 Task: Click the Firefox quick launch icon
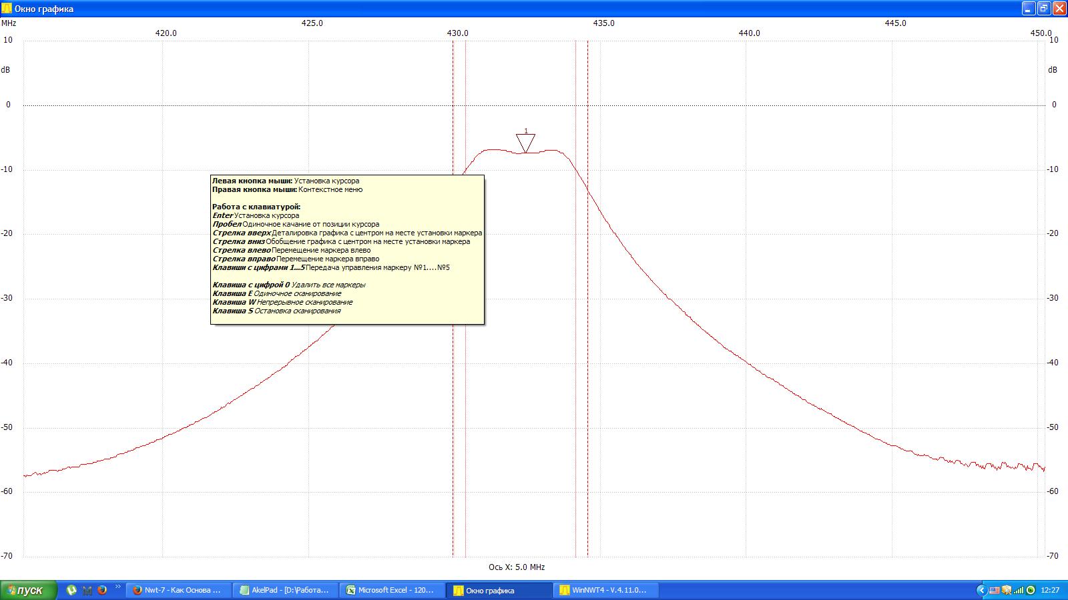tap(102, 590)
